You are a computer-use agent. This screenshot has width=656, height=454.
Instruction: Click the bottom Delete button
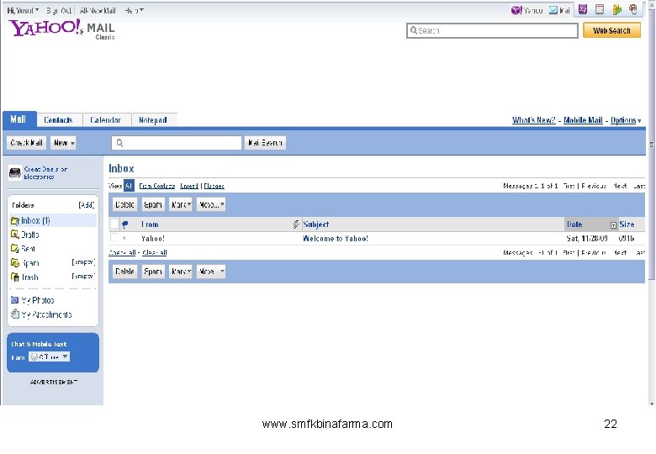coord(124,272)
